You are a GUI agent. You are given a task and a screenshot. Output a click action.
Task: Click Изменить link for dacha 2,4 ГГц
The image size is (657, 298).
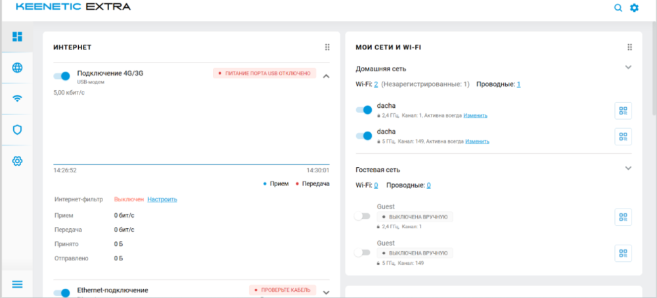pyautogui.click(x=475, y=115)
